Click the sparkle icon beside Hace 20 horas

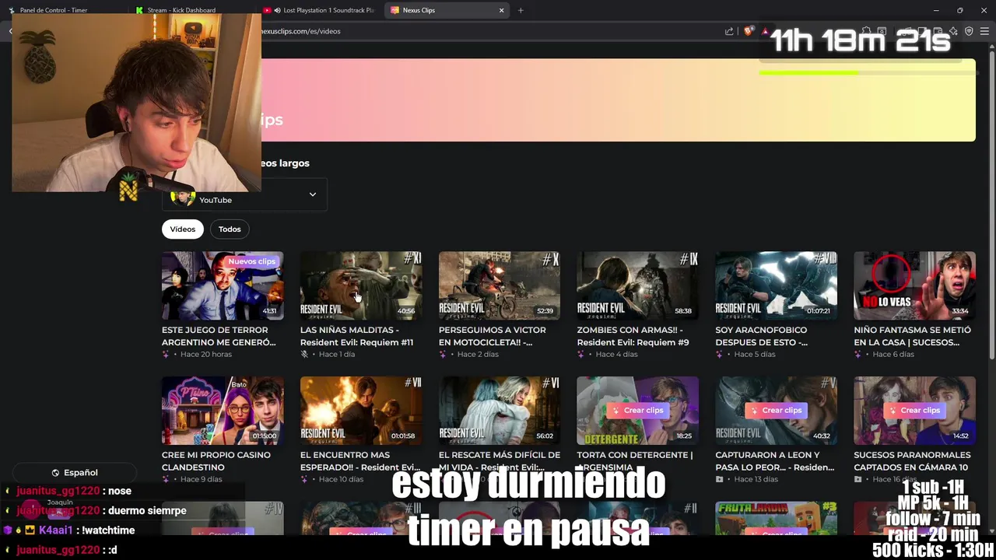coord(166,354)
